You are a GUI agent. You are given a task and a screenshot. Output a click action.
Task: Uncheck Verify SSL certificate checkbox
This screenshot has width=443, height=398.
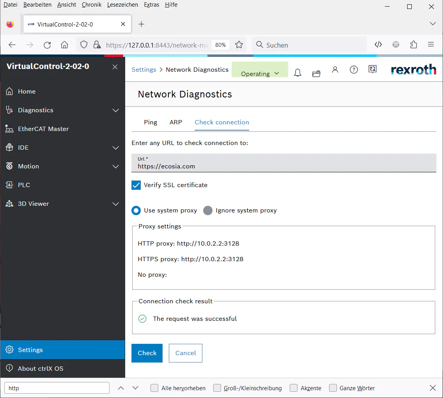(x=136, y=185)
